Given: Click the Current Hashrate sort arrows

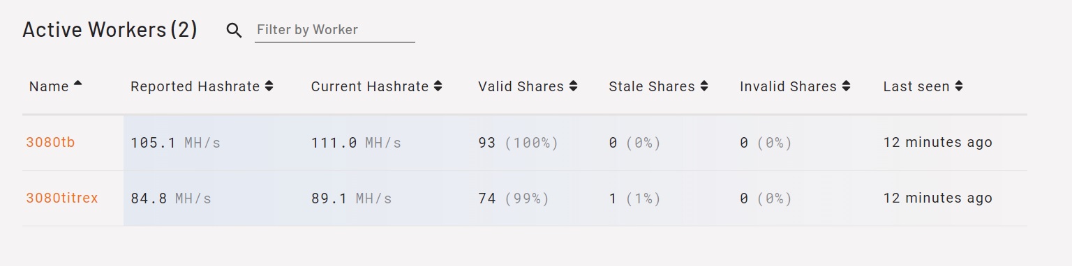Looking at the screenshot, I should tap(438, 86).
